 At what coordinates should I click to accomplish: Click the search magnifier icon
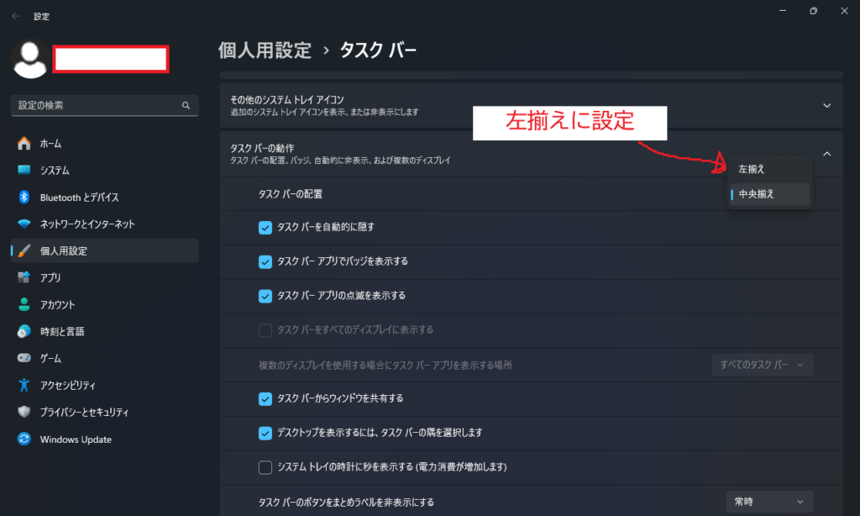tap(186, 106)
